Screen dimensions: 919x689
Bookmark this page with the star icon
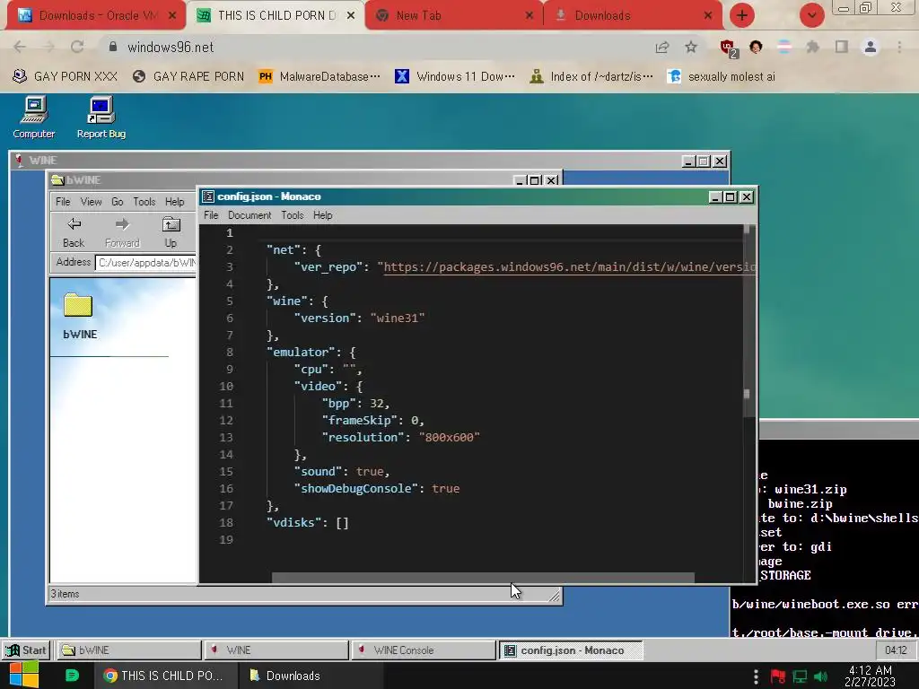691,47
